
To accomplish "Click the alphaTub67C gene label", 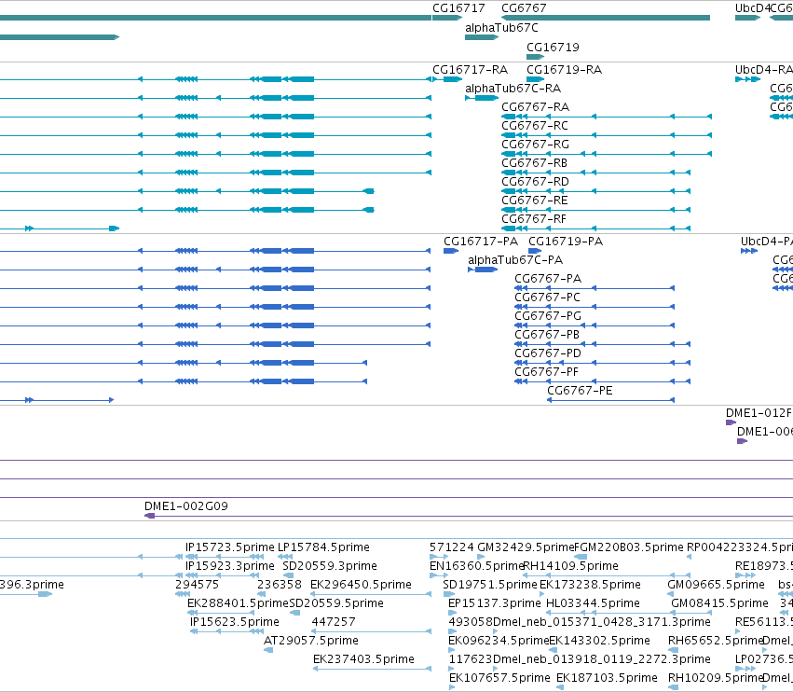I will tap(501, 28).
